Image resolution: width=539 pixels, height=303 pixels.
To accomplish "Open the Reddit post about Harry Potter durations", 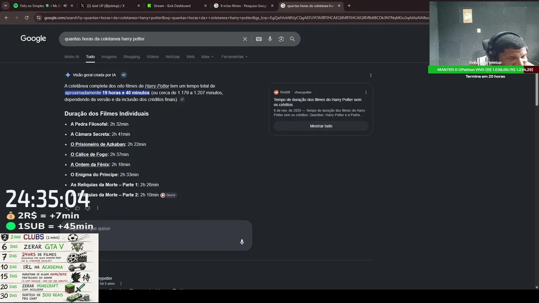I will click(x=318, y=102).
